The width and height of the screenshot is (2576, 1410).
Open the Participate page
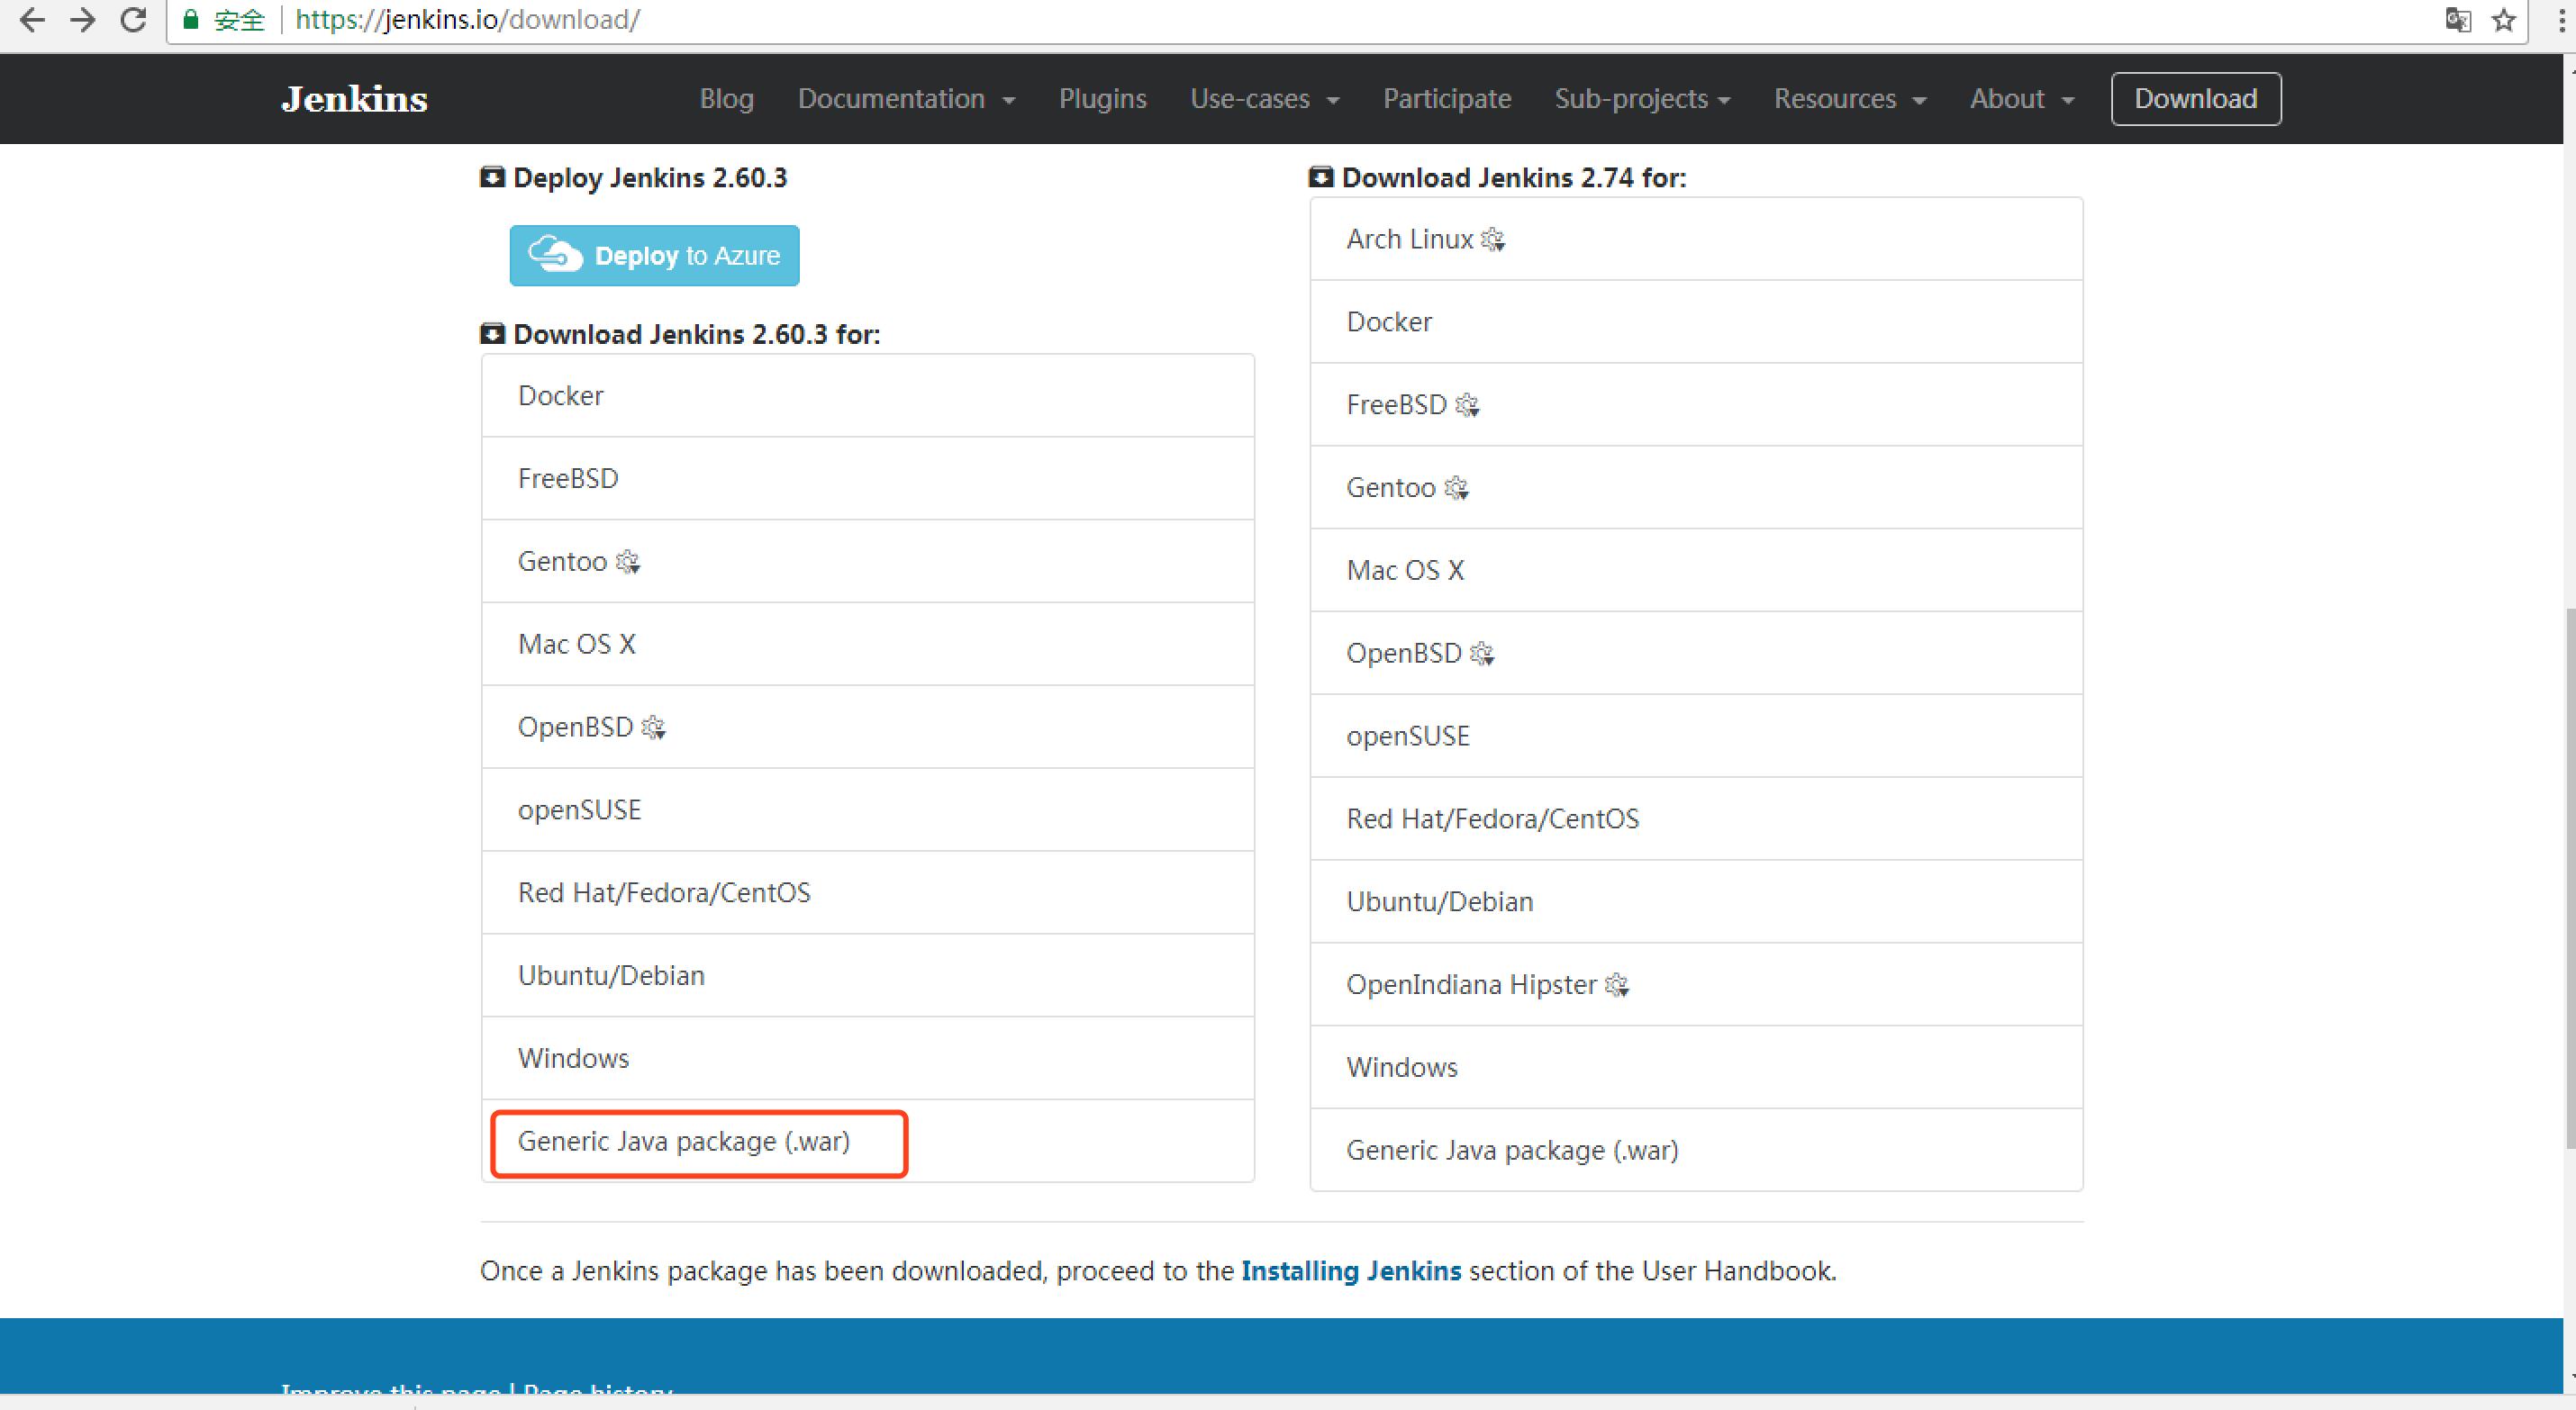1447,99
